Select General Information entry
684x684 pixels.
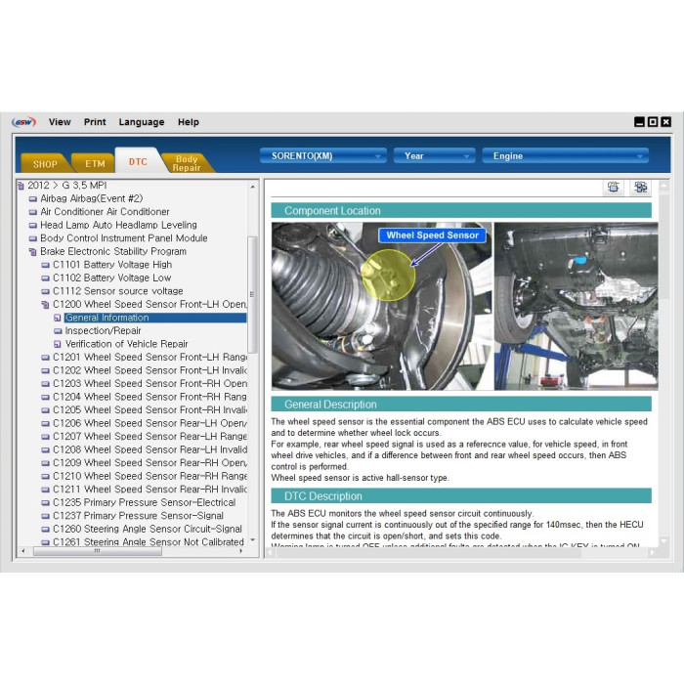point(155,318)
